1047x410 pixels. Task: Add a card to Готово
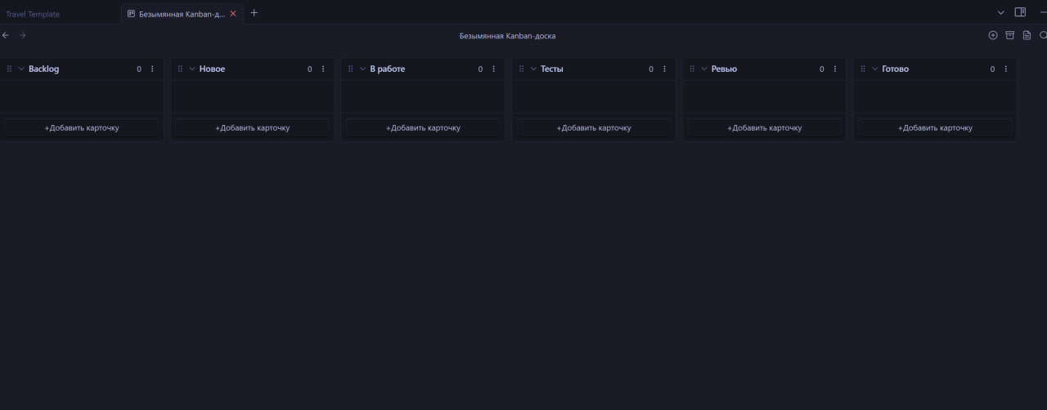pyautogui.click(x=935, y=127)
